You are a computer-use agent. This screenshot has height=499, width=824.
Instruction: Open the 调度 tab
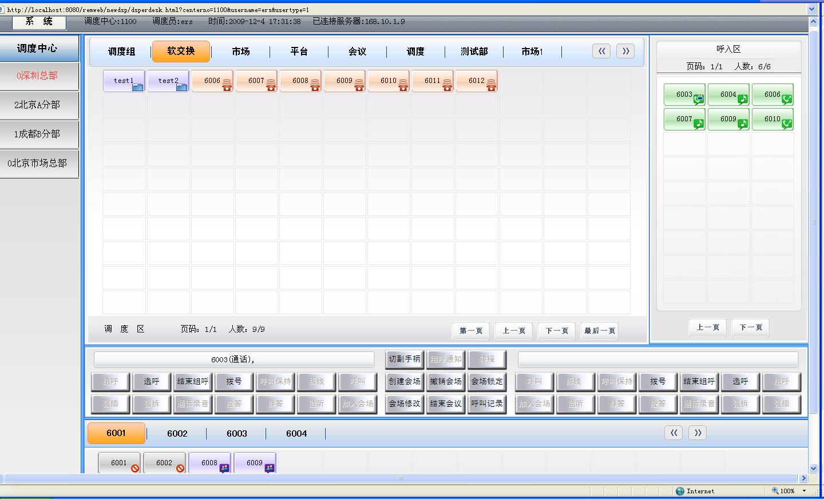point(416,52)
